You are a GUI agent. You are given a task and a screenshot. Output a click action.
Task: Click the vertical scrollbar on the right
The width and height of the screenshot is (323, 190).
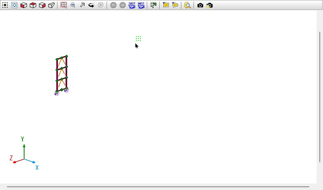coord(320,97)
